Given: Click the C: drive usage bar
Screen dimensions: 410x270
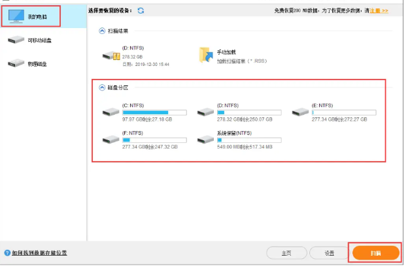Looking at the screenshot, I should [x=154, y=112].
